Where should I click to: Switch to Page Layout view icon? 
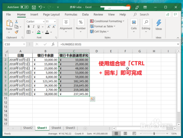[x=125, y=134]
